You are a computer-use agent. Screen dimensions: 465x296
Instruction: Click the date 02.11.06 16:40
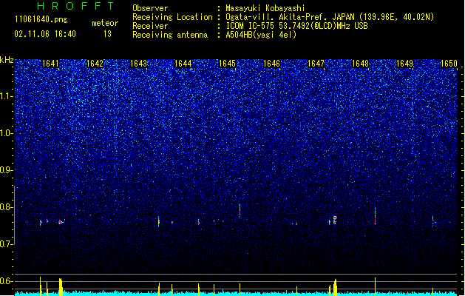coord(45,34)
